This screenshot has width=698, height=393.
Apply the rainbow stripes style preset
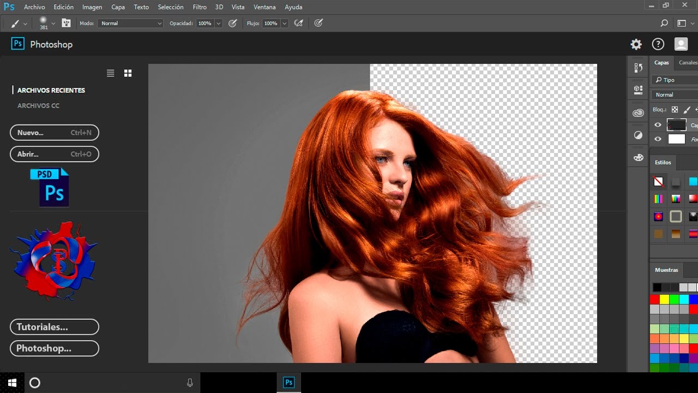[x=659, y=199]
